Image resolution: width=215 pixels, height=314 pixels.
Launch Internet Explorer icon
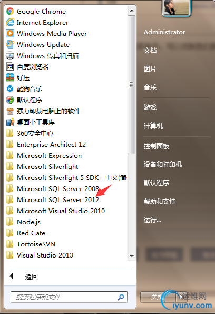tap(10, 22)
